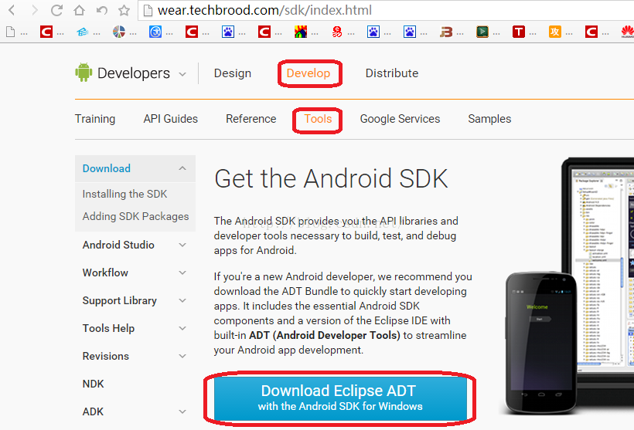Expand the Workflow section chevron

[x=182, y=273]
